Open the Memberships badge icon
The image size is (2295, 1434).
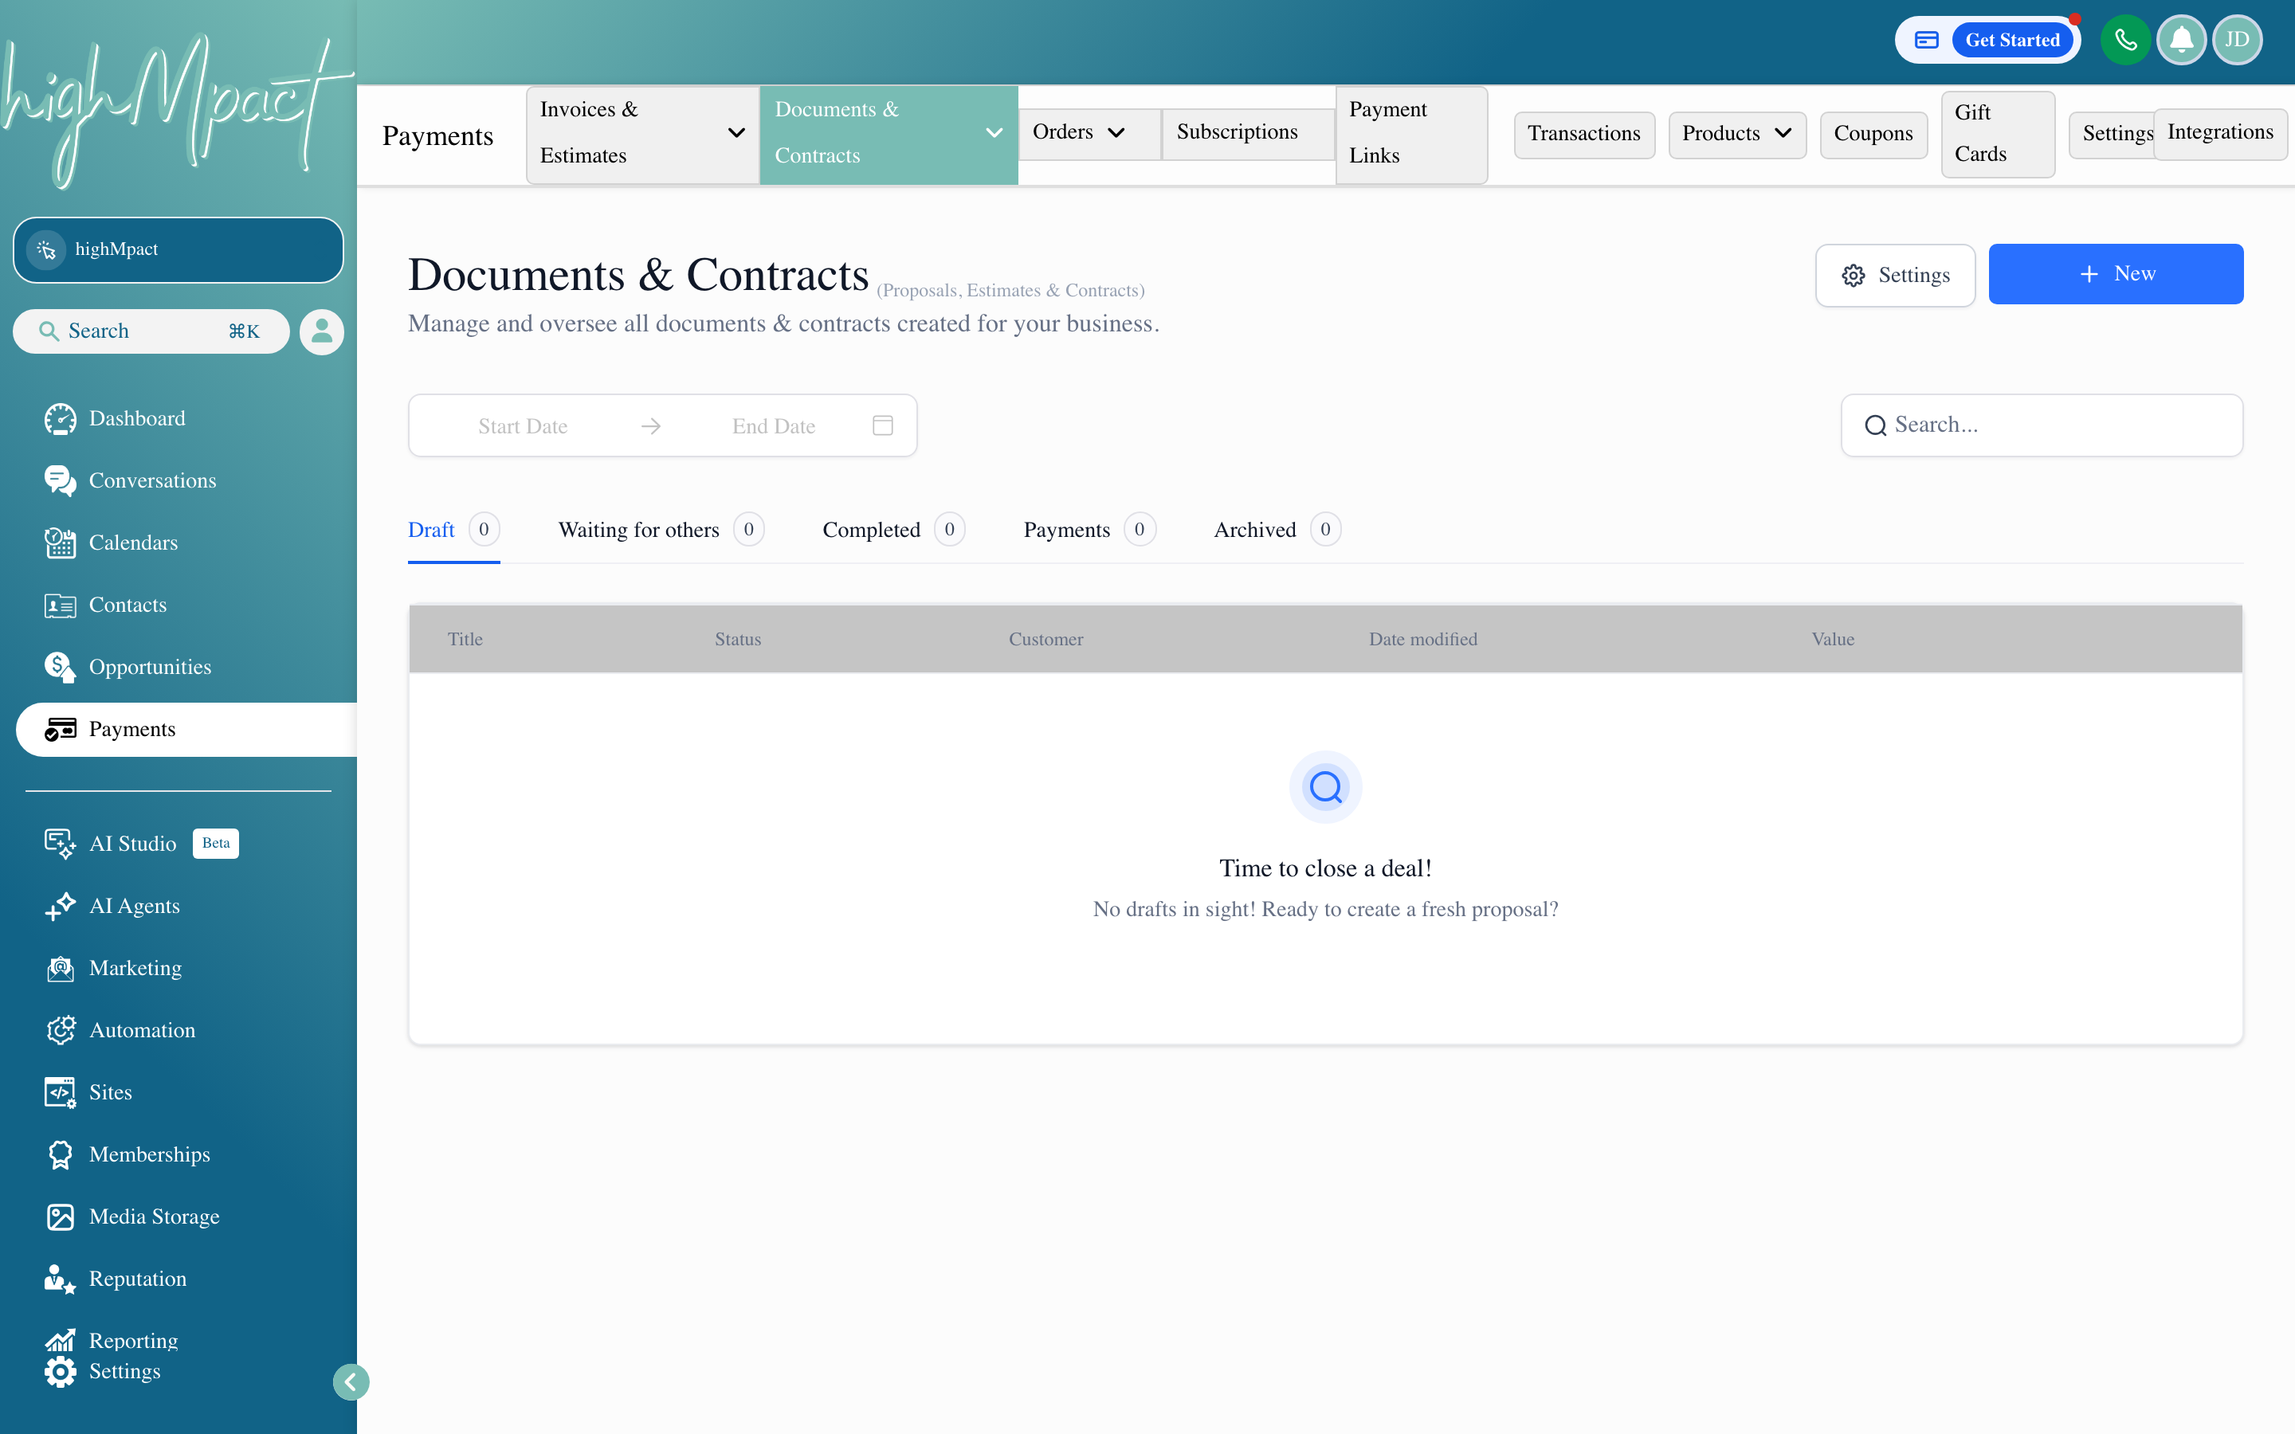pyautogui.click(x=60, y=1154)
